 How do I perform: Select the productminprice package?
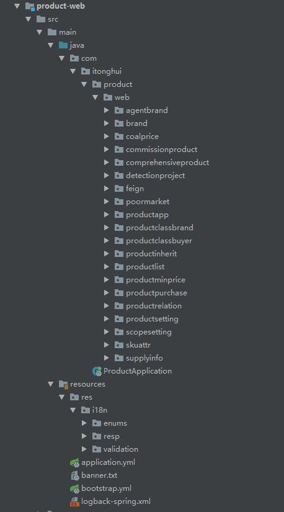pyautogui.click(x=156, y=280)
